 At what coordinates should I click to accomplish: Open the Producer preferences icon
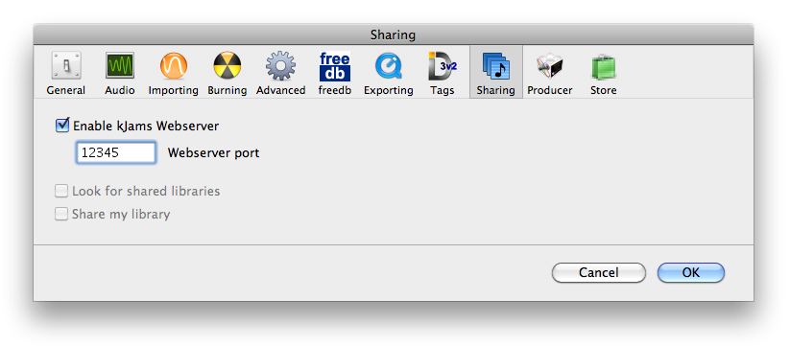click(550, 66)
